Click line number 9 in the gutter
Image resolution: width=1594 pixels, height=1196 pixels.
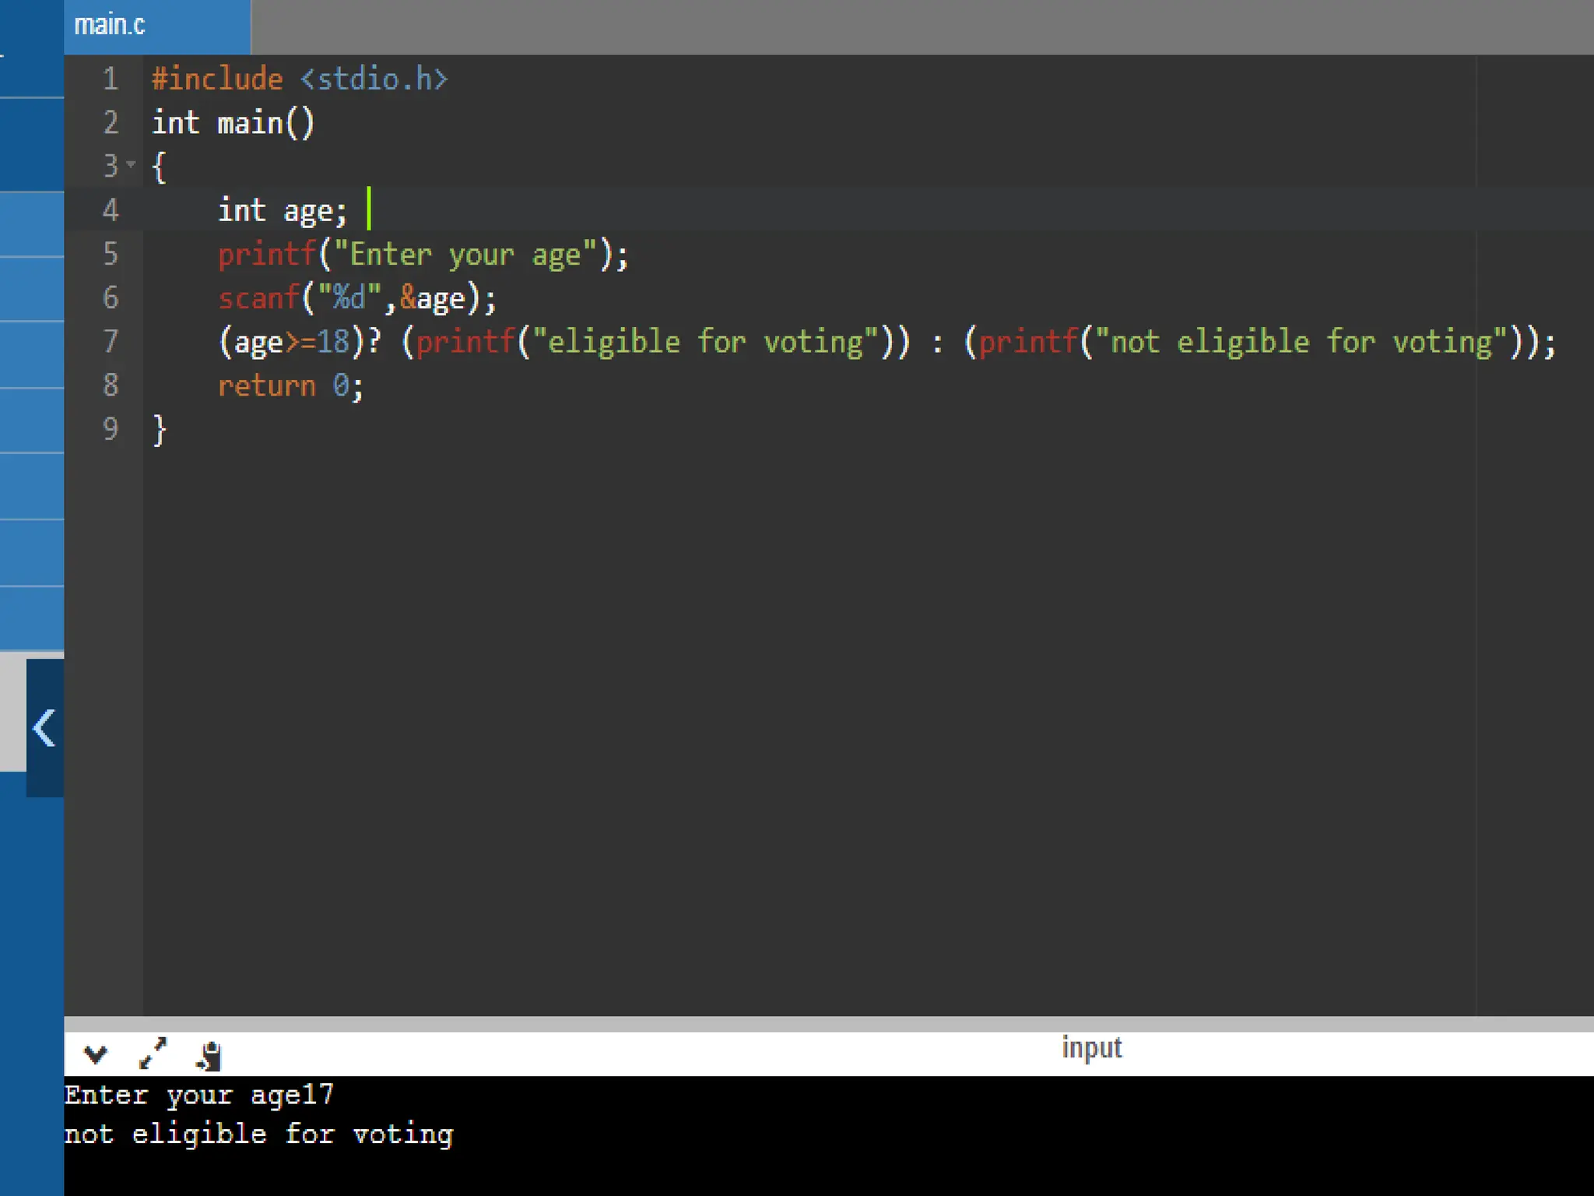pos(111,429)
